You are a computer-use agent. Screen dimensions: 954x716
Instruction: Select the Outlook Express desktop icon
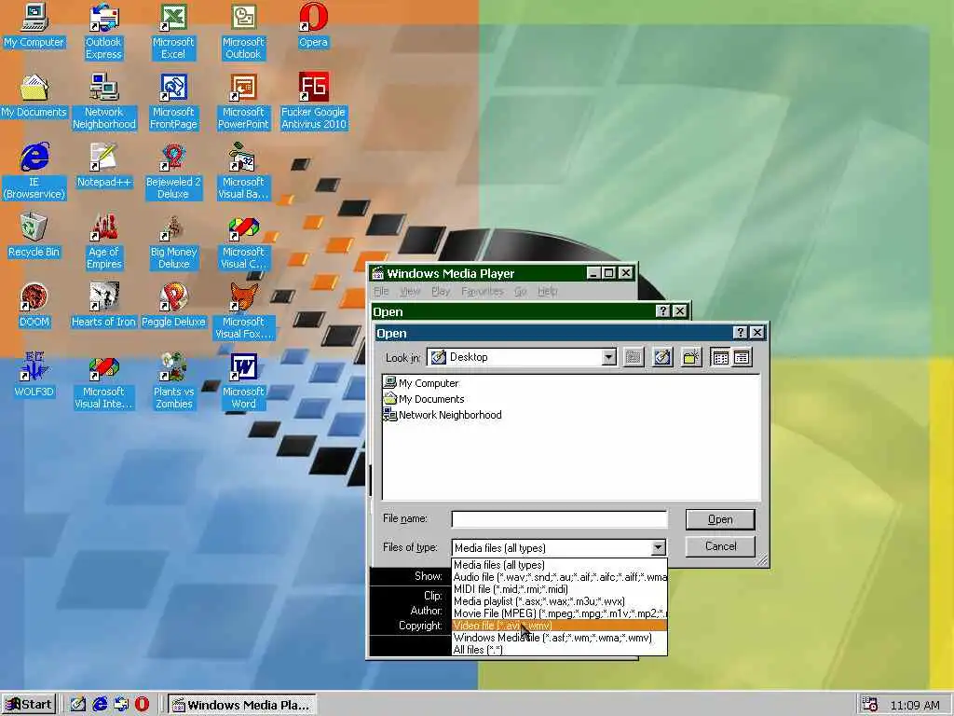[103, 32]
